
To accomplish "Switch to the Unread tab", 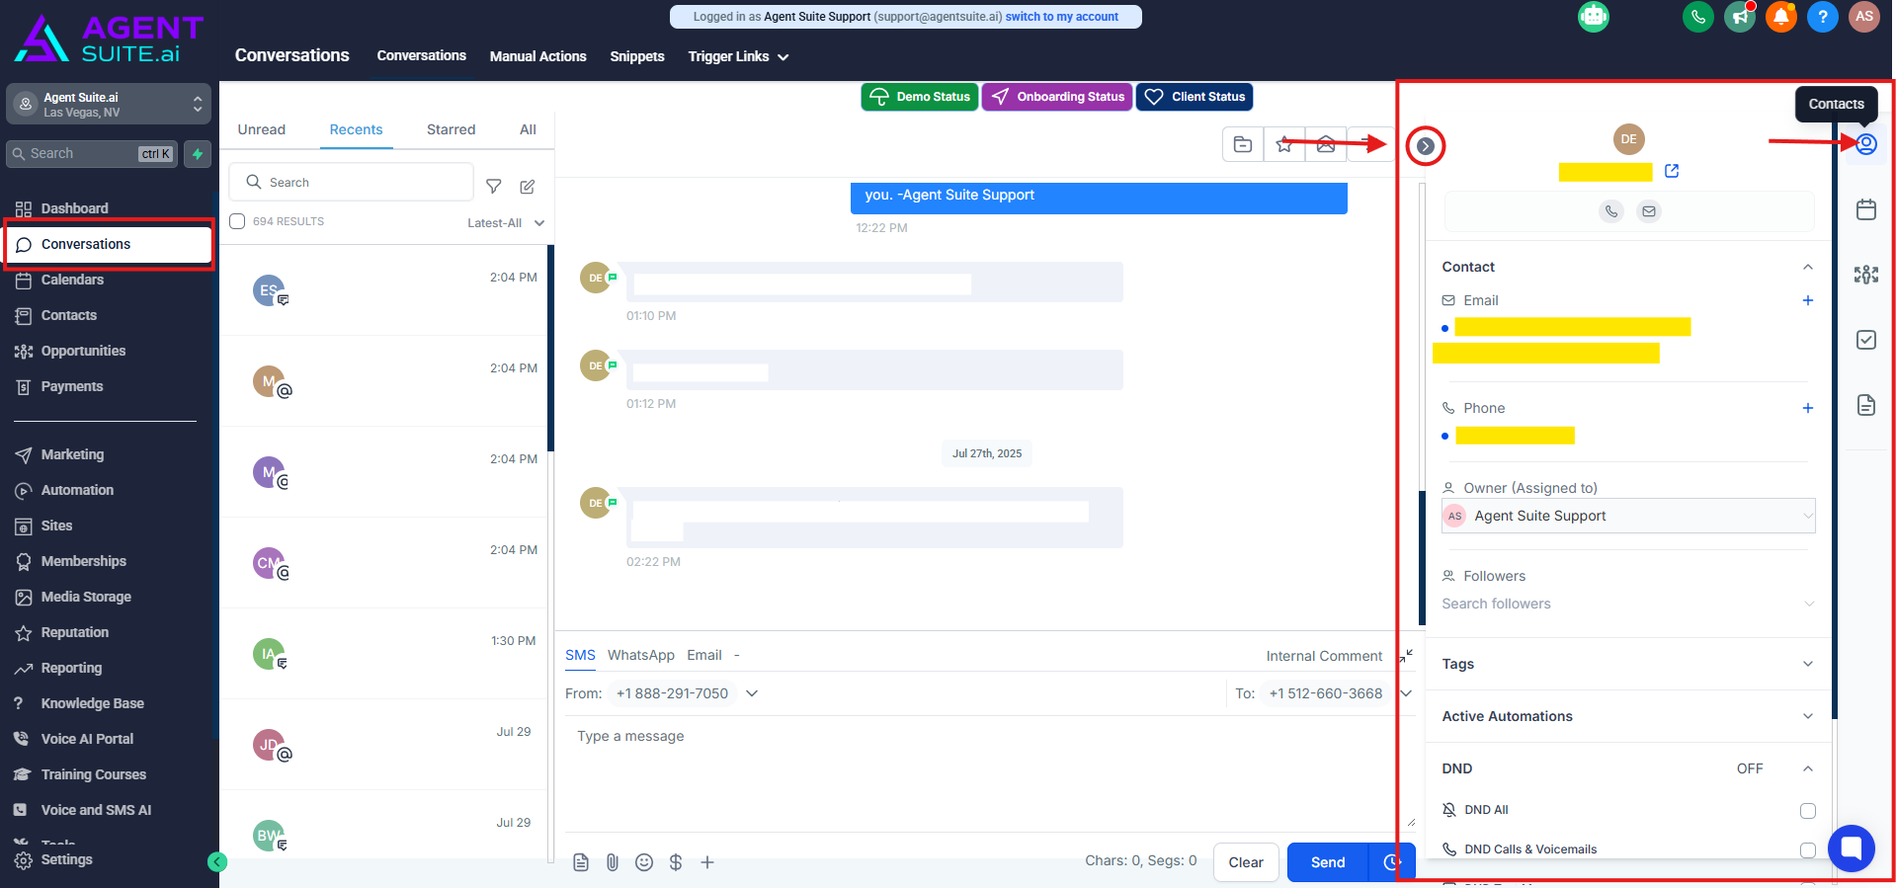I will (x=262, y=129).
